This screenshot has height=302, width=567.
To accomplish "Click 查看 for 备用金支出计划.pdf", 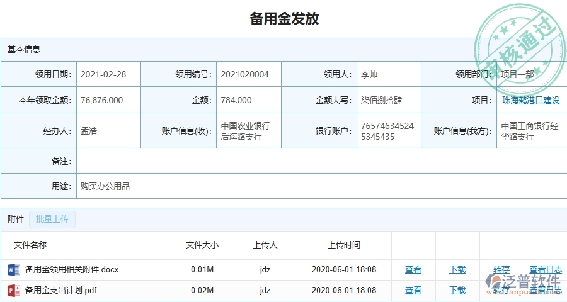I will 413,291.
